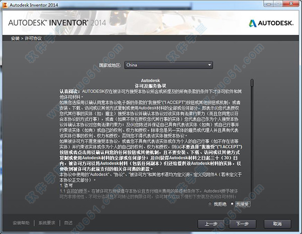This screenshot has width=302, height=234.
Task: Click the 上一步 (Back) button
Action: [x=211, y=224]
